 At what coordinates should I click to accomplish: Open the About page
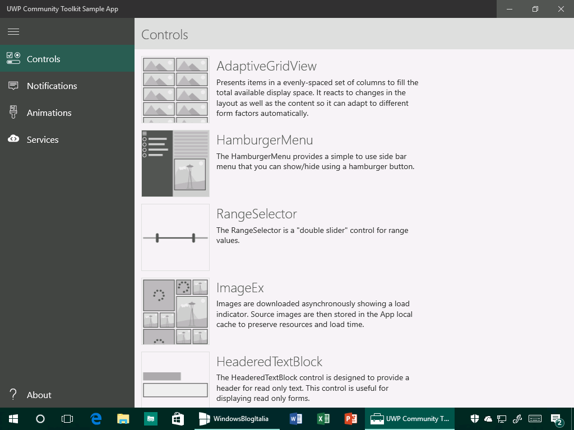67,395
